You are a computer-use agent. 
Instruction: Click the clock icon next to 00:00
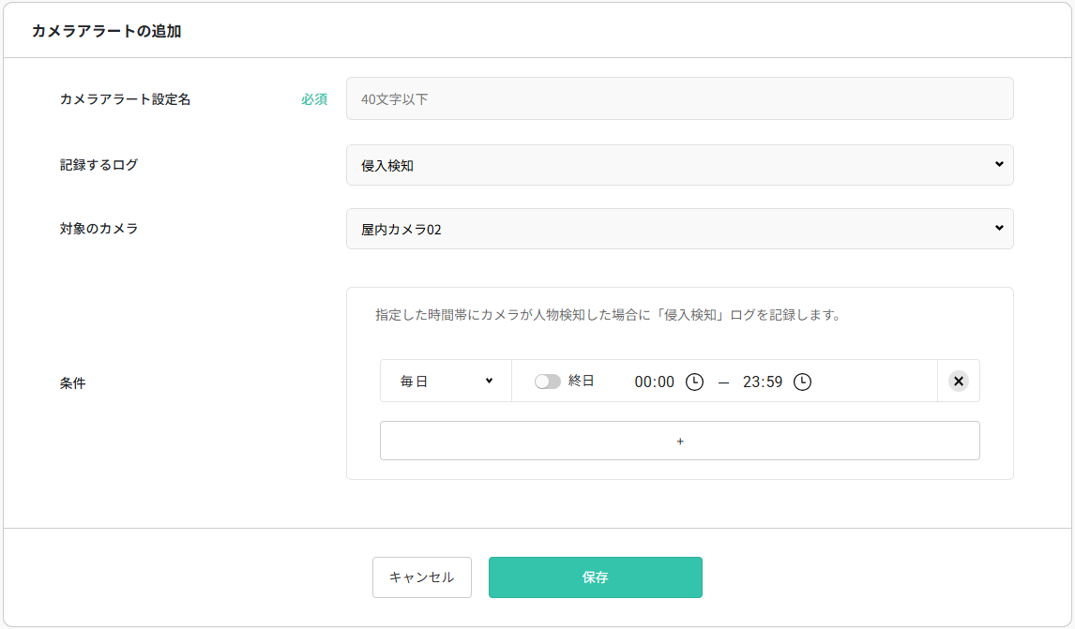pos(694,381)
